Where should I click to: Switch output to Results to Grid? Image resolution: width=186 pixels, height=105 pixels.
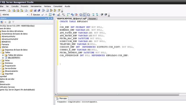(85, 15)
